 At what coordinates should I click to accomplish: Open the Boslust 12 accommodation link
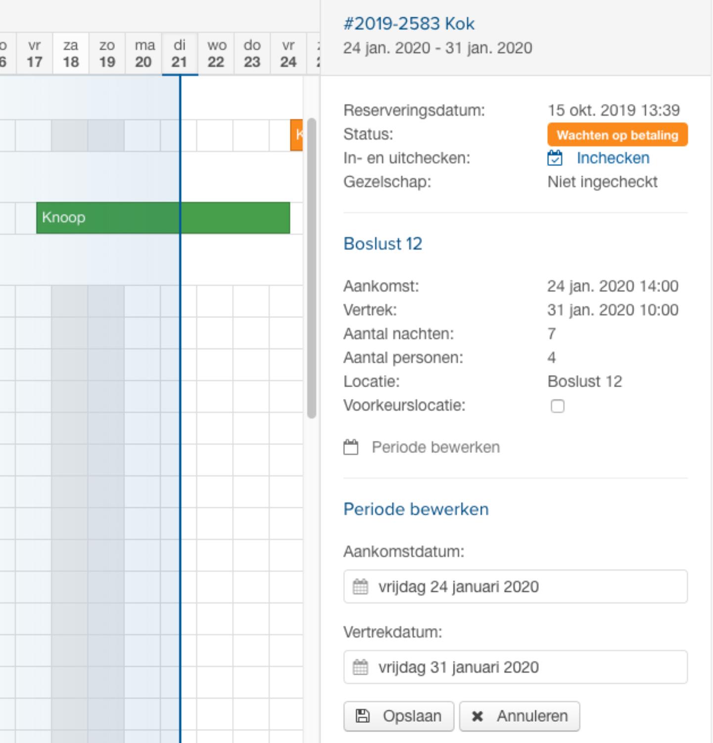click(x=382, y=244)
